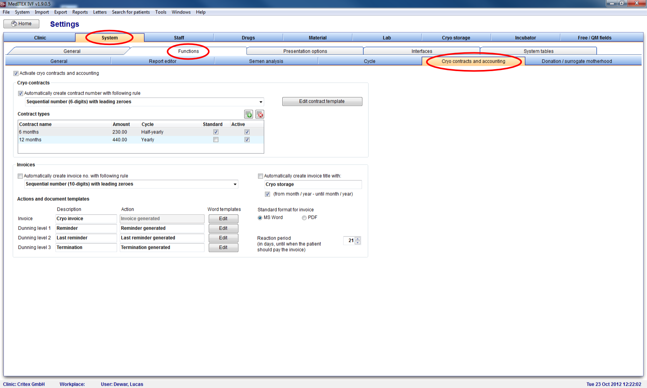The width and height of the screenshot is (647, 388).
Task: Select the Presentation options tab
Action: tap(305, 51)
